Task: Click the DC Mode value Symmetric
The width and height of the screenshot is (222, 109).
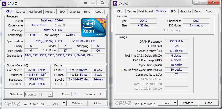Action: point(196,25)
